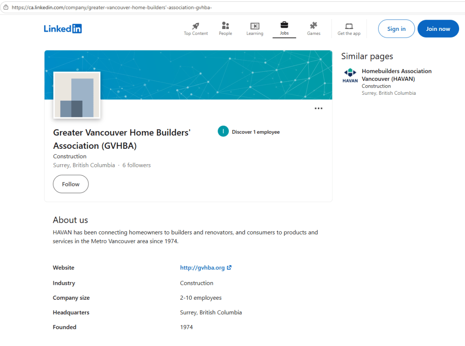This screenshot has height=346, width=465.
Task: Open the http://gvhba.org website link
Action: pyautogui.click(x=202, y=268)
